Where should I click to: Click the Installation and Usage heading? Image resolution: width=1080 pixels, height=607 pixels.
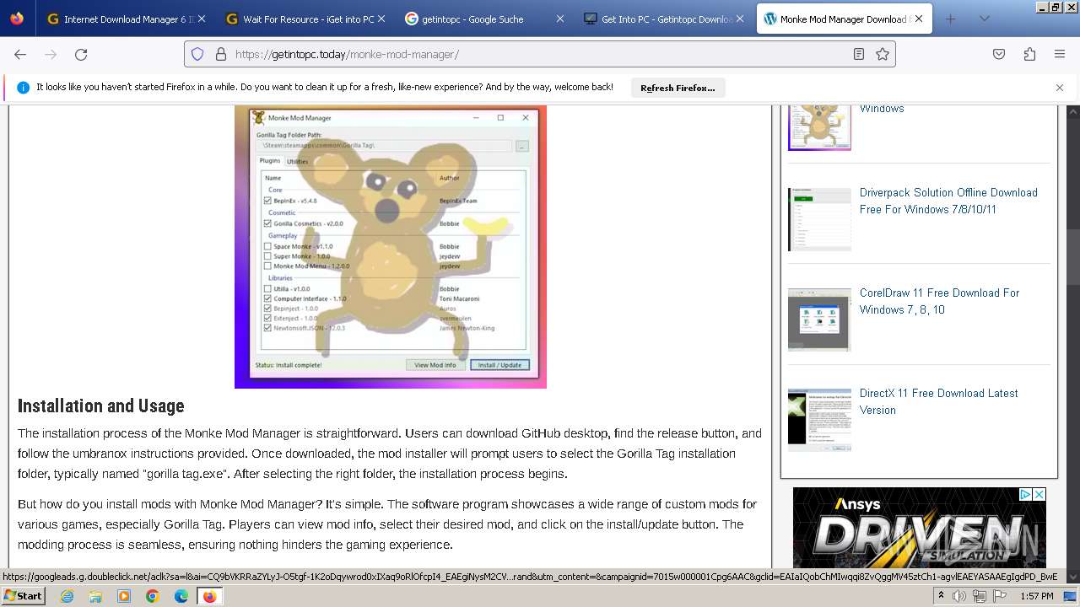101,406
